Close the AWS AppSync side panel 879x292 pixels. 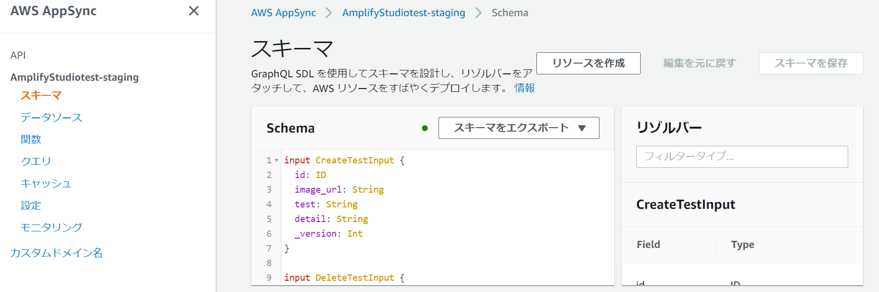(194, 11)
